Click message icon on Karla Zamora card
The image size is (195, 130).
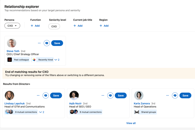(x=175, y=96)
